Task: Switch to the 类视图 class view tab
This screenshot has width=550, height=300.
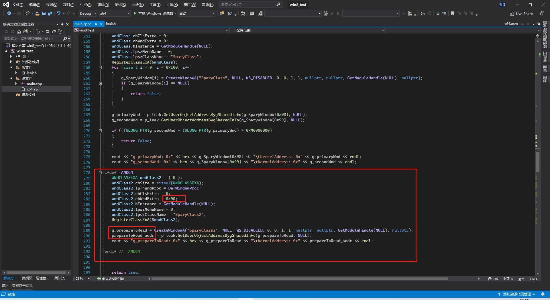Action: (27, 278)
